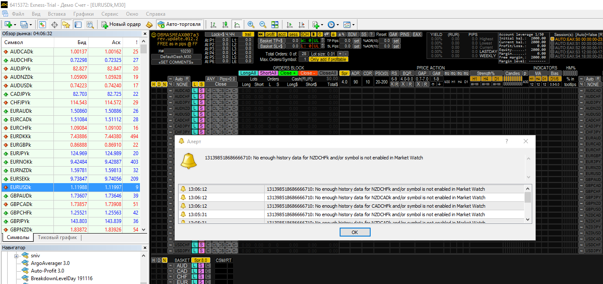Toggle the profit button in dashboard
The image size is (603, 284).
pos(271,34)
